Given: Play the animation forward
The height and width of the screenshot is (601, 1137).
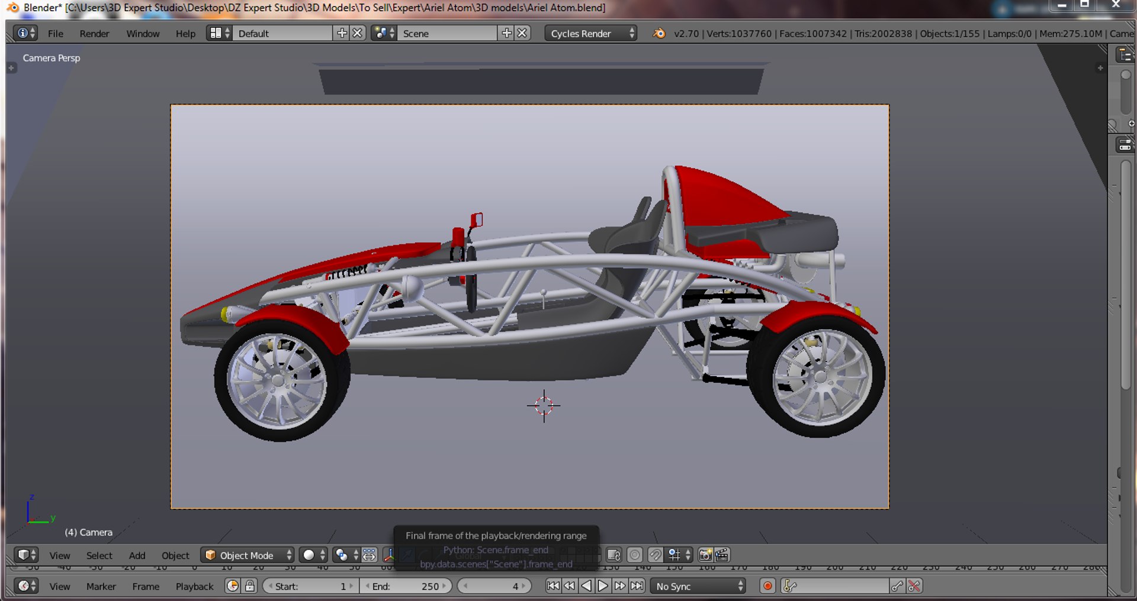Looking at the screenshot, I should [x=603, y=586].
